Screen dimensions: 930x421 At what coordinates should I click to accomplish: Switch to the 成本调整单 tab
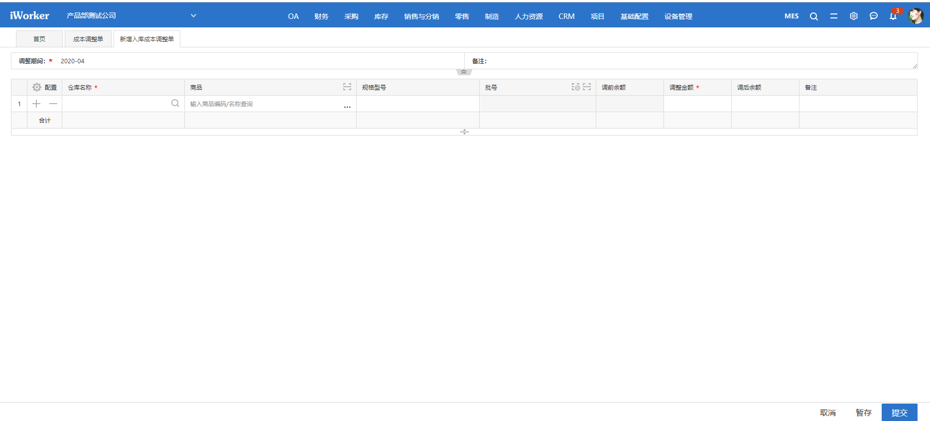pos(88,39)
